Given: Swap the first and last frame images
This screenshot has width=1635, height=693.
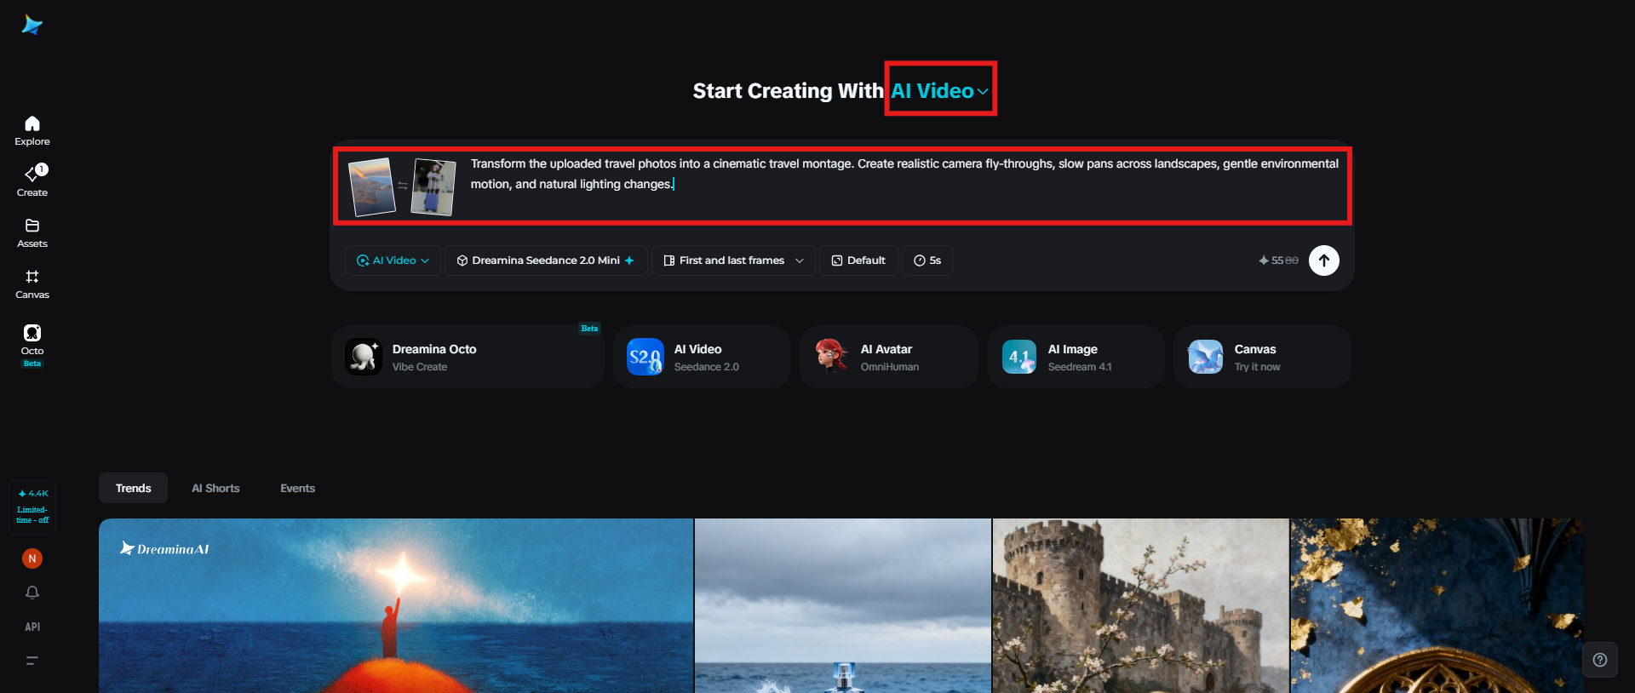Looking at the screenshot, I should pos(403,185).
